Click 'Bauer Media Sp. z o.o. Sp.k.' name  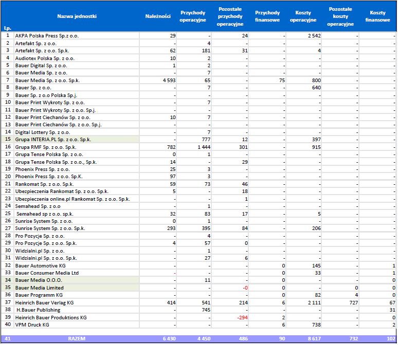point(47,81)
